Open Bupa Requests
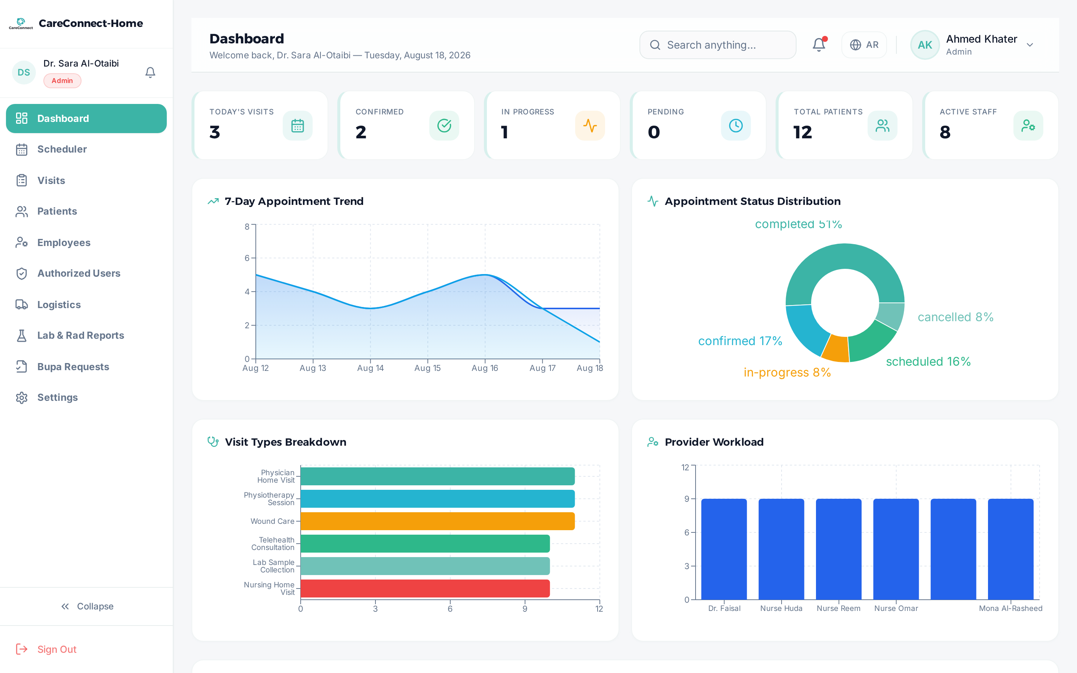Image resolution: width=1077 pixels, height=673 pixels. click(86, 367)
